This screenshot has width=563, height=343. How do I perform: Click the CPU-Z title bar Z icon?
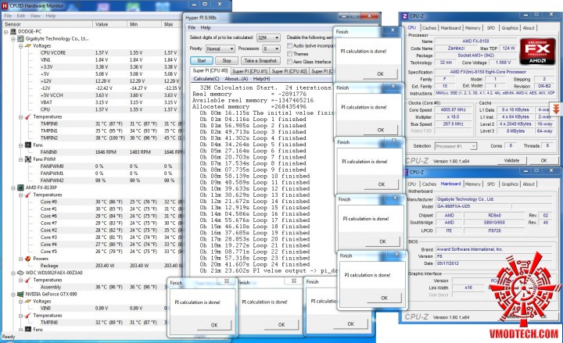pyautogui.click(x=405, y=16)
